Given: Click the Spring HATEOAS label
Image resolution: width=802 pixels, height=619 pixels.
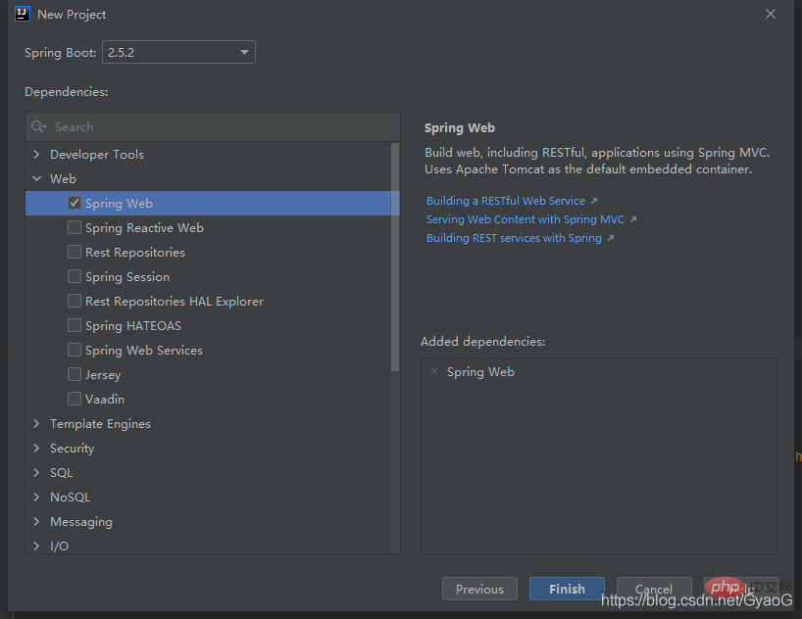Looking at the screenshot, I should [x=133, y=326].
